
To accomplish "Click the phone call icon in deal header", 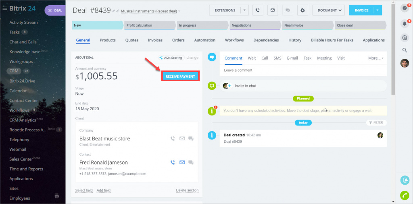I will click(258, 10).
